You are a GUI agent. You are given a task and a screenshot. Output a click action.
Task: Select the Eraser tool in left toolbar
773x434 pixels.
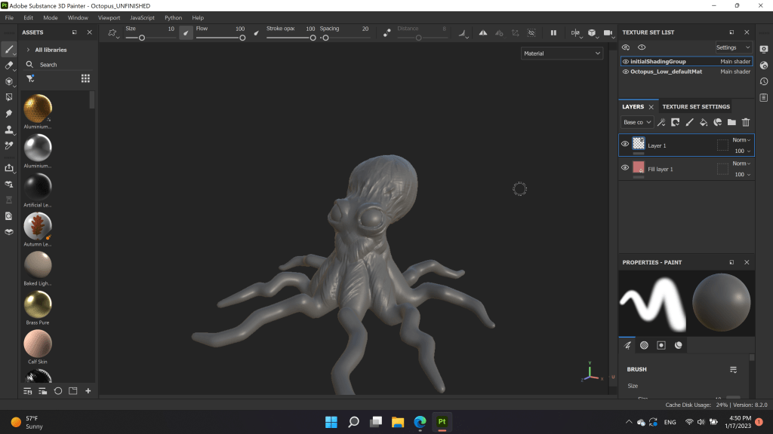coord(9,66)
